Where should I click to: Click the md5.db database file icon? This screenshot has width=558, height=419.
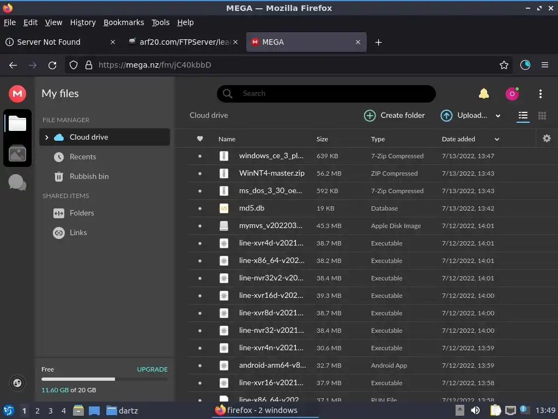[x=224, y=208]
